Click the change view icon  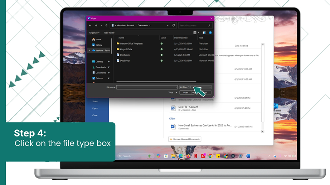(195, 33)
